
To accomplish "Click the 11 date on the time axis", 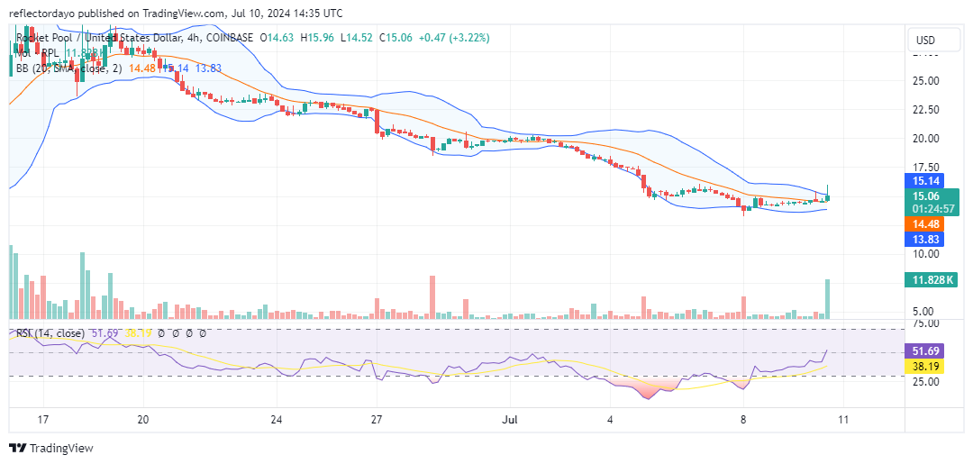I will (x=842, y=419).
